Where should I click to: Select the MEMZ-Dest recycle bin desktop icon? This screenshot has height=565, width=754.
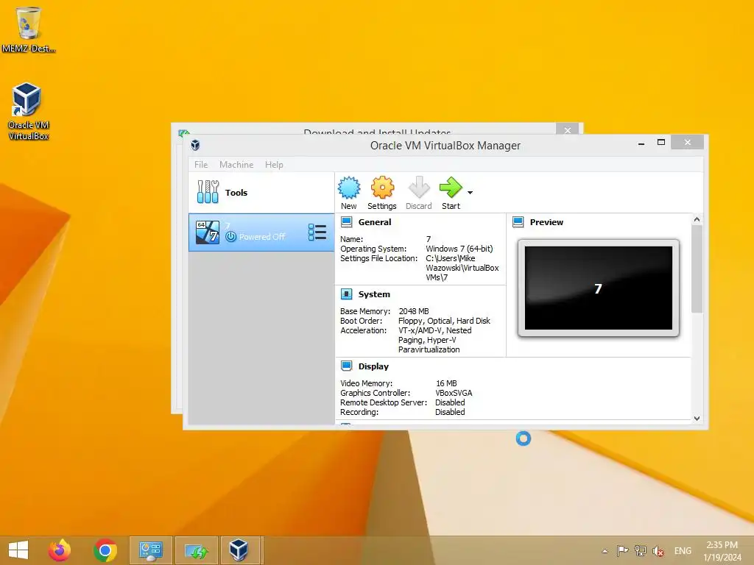29,29
